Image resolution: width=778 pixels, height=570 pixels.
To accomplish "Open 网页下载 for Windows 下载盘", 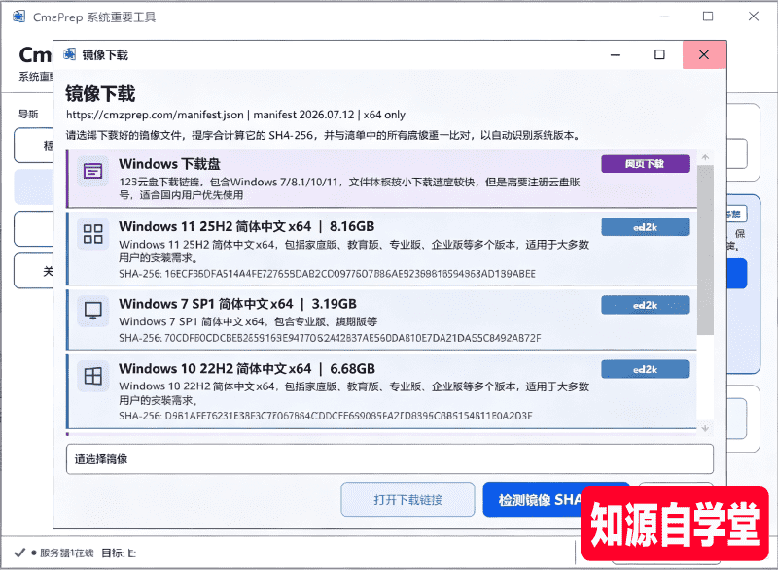I will pyautogui.click(x=645, y=164).
